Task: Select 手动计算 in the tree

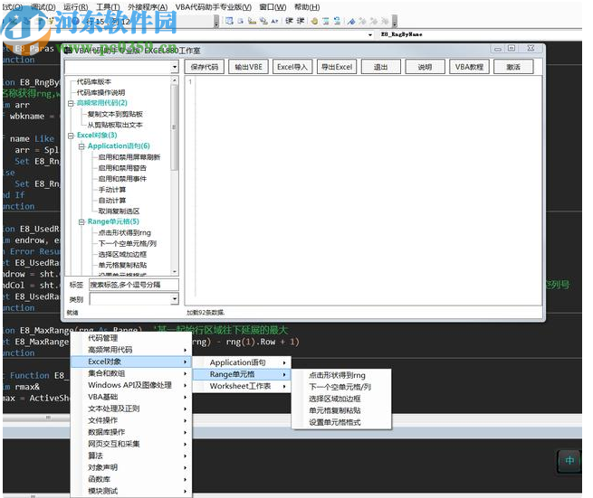Action: [x=112, y=190]
